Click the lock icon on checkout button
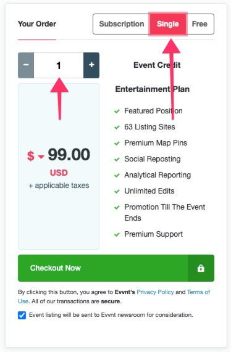 201,268
